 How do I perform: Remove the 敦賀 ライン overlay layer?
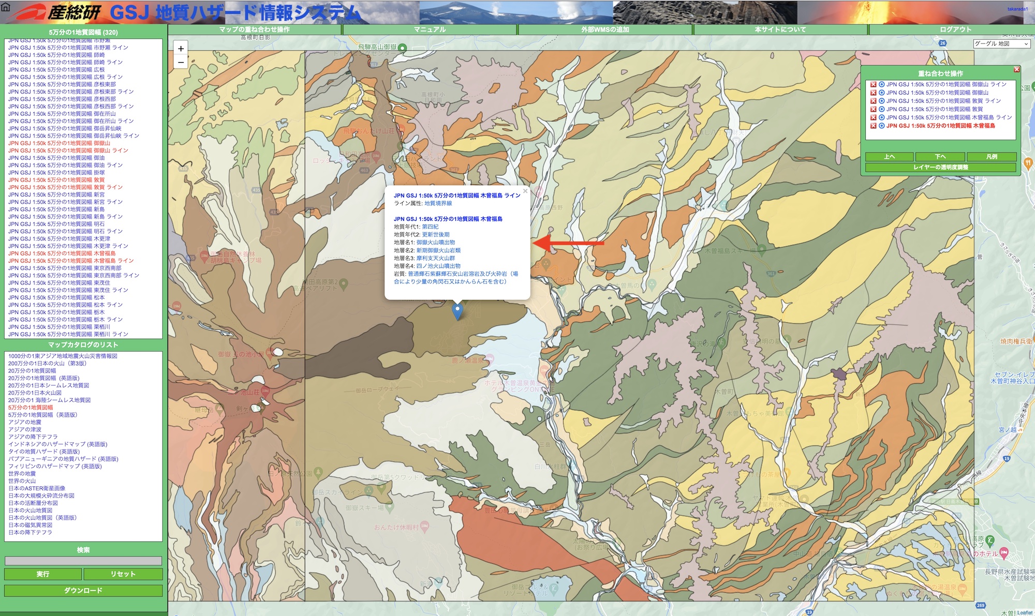point(873,101)
